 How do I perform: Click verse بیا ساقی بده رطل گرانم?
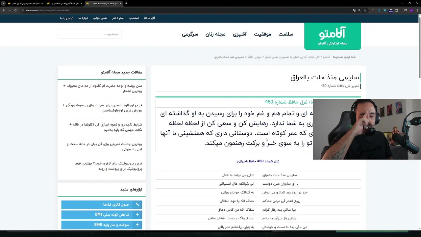tap(279, 210)
